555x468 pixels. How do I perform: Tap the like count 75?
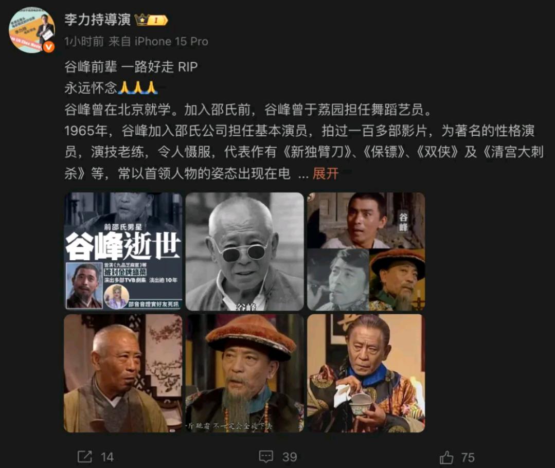[468, 457]
